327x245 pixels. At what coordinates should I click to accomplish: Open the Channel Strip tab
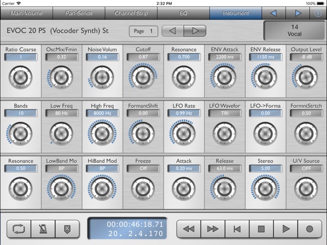131,13
